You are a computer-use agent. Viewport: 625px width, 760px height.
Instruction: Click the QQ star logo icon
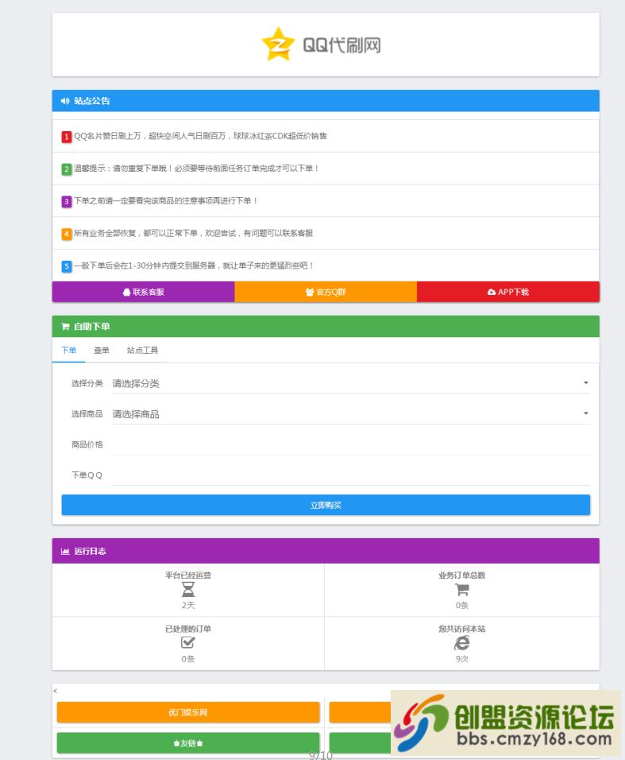point(278,44)
